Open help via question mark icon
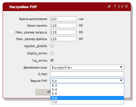This screenshot has height=107, width=136. pos(115,6)
